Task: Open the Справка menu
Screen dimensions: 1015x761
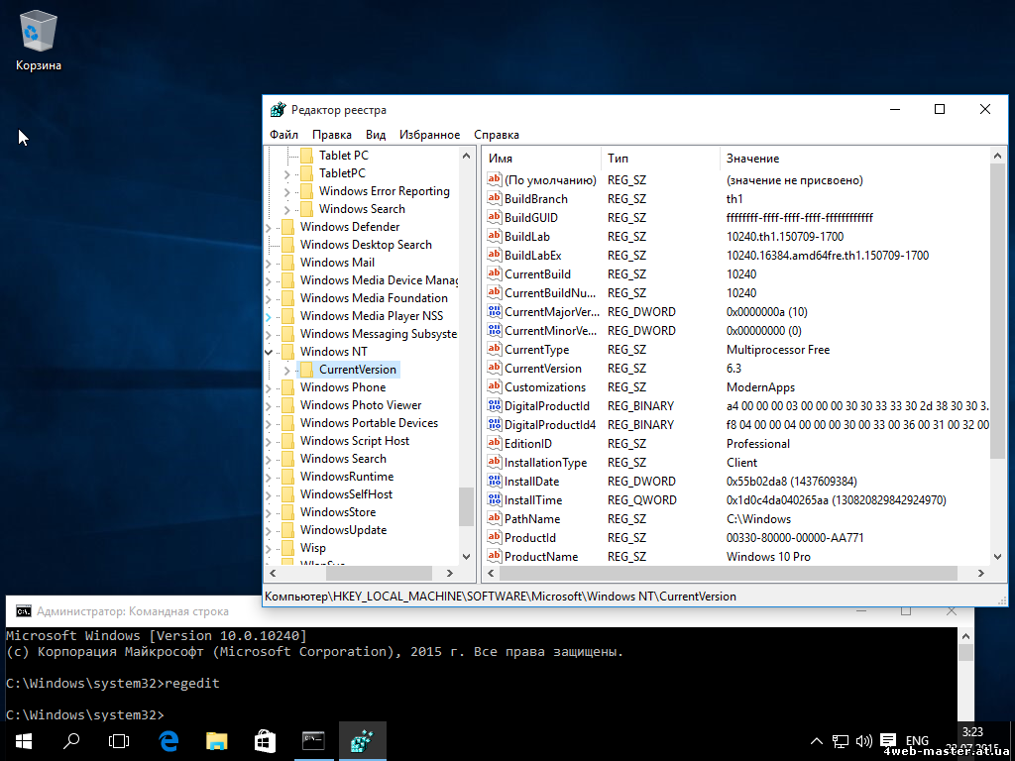Action: click(x=497, y=135)
